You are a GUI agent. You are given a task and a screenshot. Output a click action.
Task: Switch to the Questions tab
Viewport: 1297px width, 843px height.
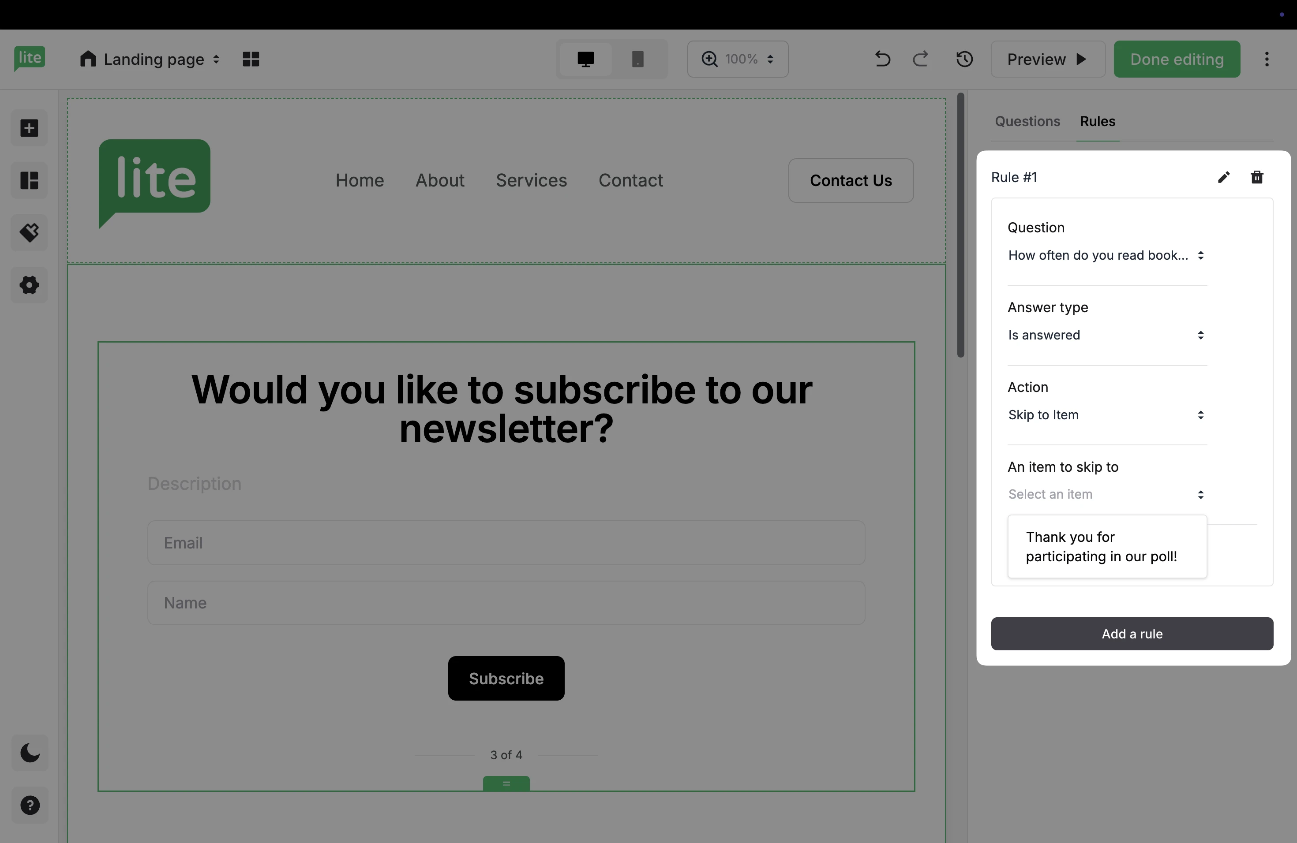click(x=1027, y=121)
